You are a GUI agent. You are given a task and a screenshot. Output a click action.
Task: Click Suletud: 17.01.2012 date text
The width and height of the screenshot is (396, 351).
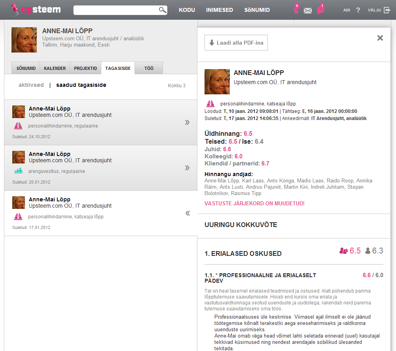[x=31, y=227]
